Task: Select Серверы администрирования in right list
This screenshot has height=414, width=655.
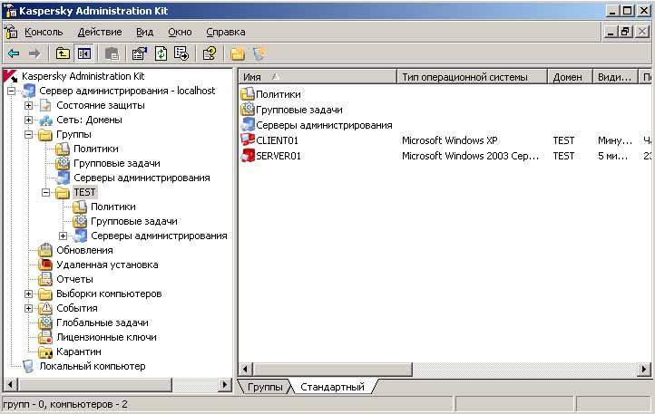Action: point(324,125)
